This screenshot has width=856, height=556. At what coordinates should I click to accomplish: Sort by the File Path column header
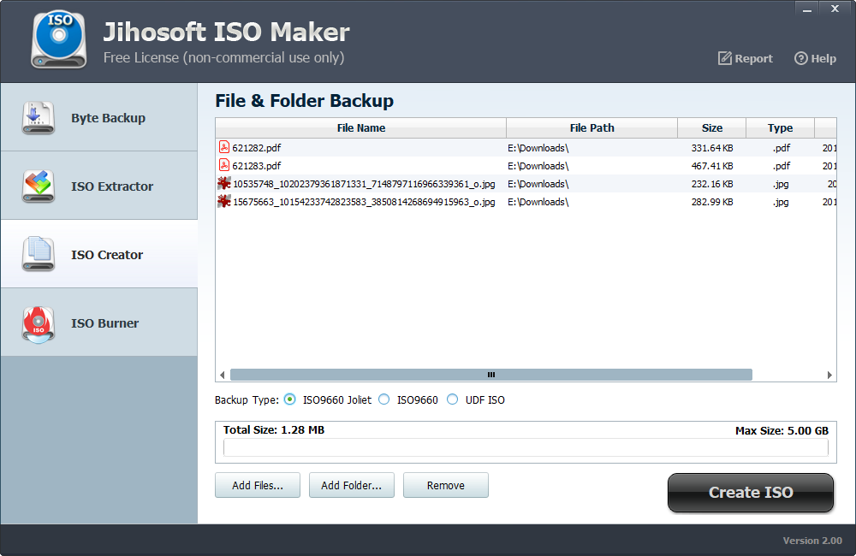pos(591,127)
